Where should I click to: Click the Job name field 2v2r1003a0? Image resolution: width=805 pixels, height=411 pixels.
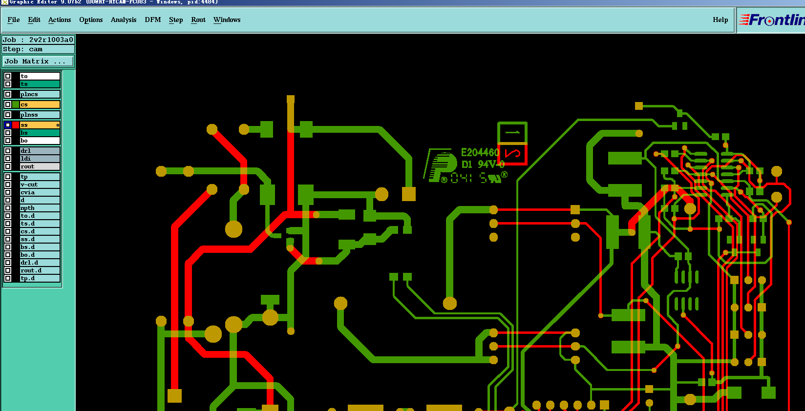coord(38,40)
